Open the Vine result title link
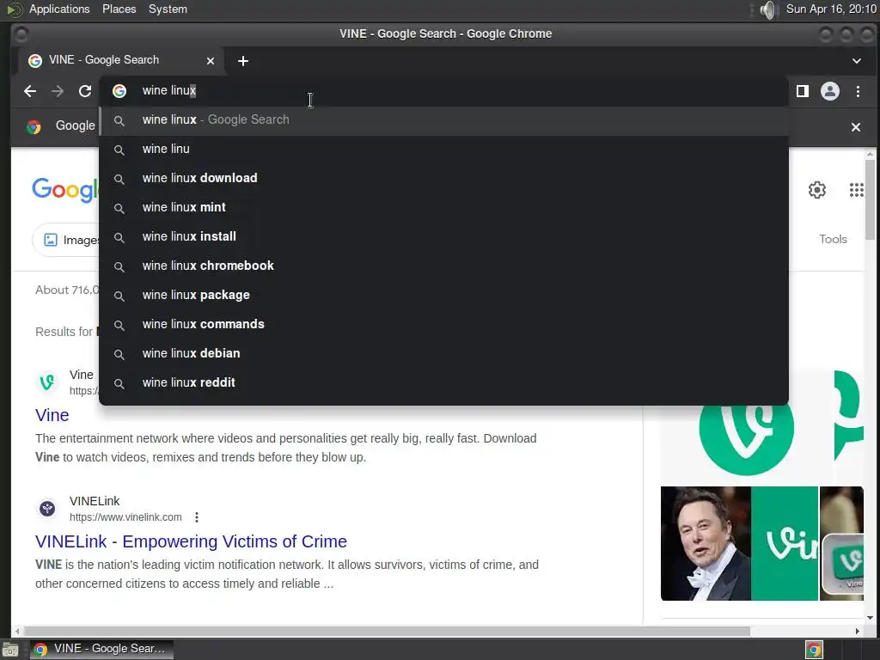Screen dimensions: 880x660 [x=52, y=415]
